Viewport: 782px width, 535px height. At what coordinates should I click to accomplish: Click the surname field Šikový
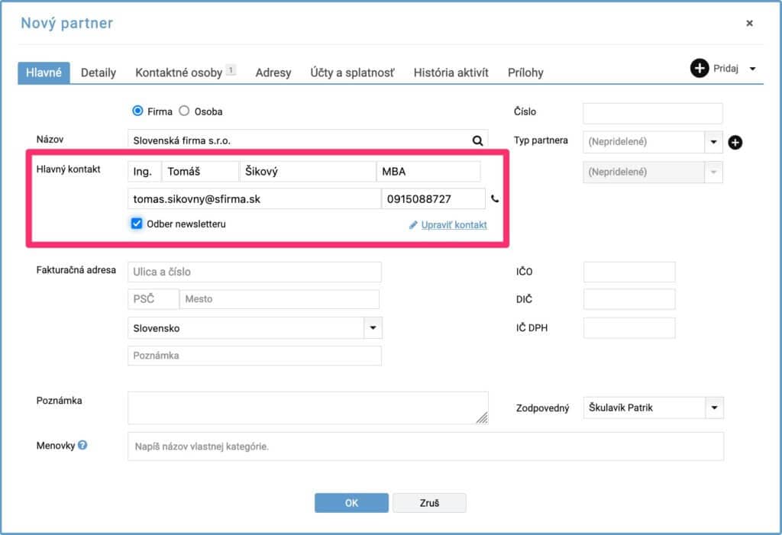click(x=308, y=172)
